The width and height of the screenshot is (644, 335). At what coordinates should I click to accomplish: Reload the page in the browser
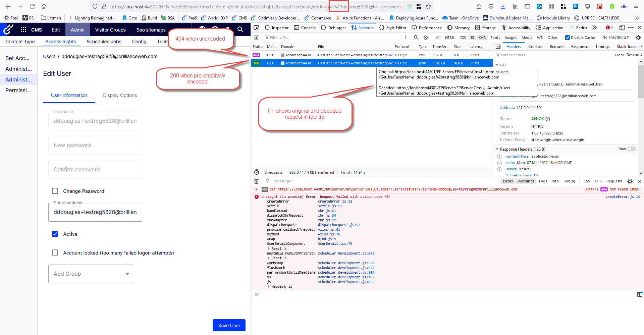32,6
